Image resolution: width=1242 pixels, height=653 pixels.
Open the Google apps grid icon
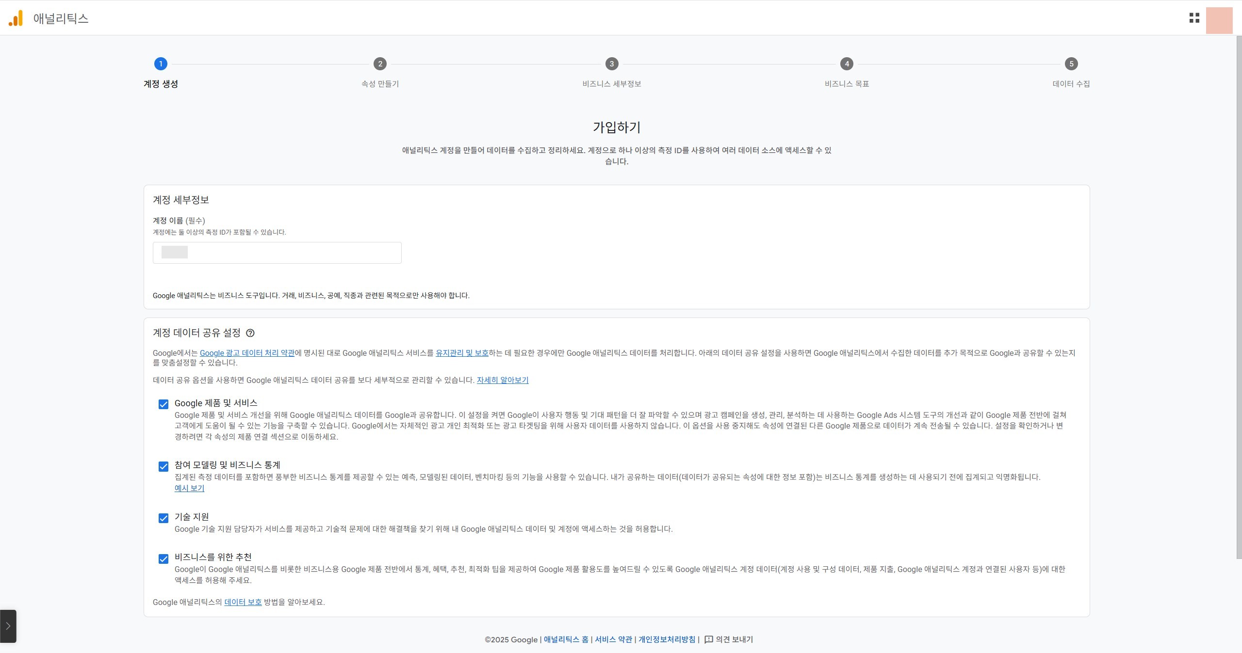pyautogui.click(x=1194, y=18)
